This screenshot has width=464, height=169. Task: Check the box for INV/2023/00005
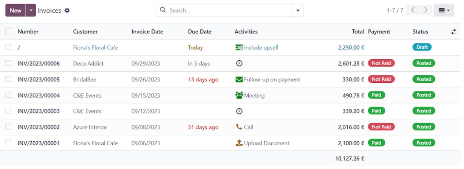click(8, 79)
